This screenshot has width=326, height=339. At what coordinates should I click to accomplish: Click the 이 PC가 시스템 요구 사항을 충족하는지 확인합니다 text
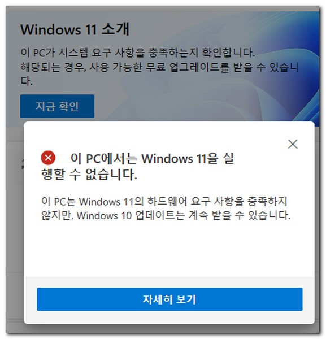(x=138, y=53)
